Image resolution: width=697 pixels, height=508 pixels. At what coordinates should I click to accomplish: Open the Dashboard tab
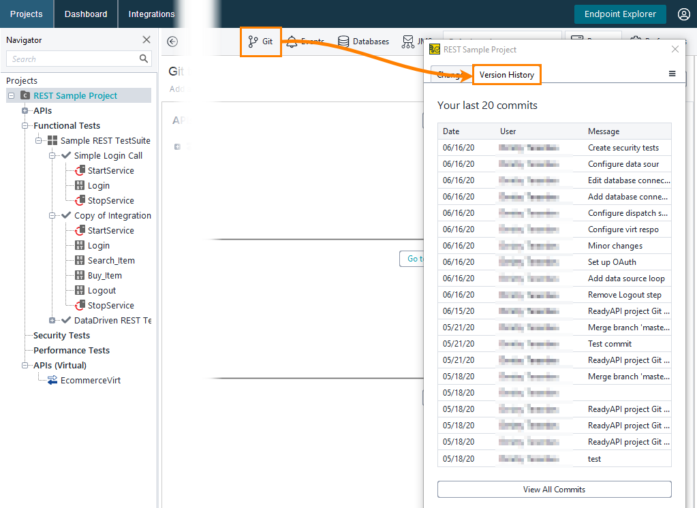coord(85,13)
